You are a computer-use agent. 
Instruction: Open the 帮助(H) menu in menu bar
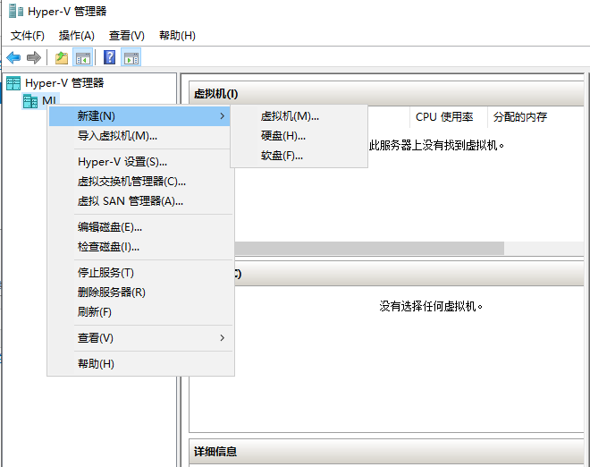[177, 36]
